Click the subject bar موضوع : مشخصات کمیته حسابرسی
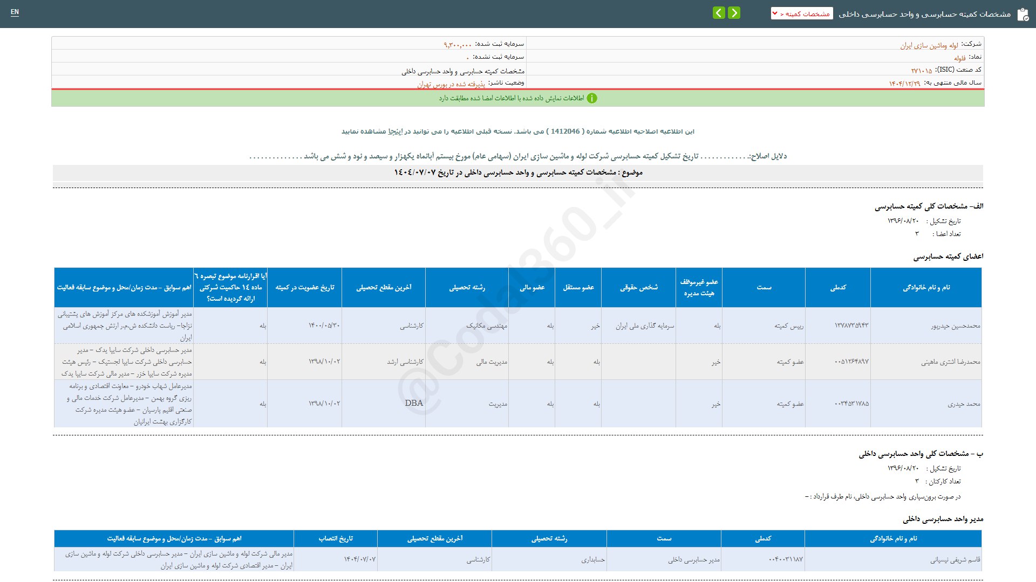 tap(518, 172)
